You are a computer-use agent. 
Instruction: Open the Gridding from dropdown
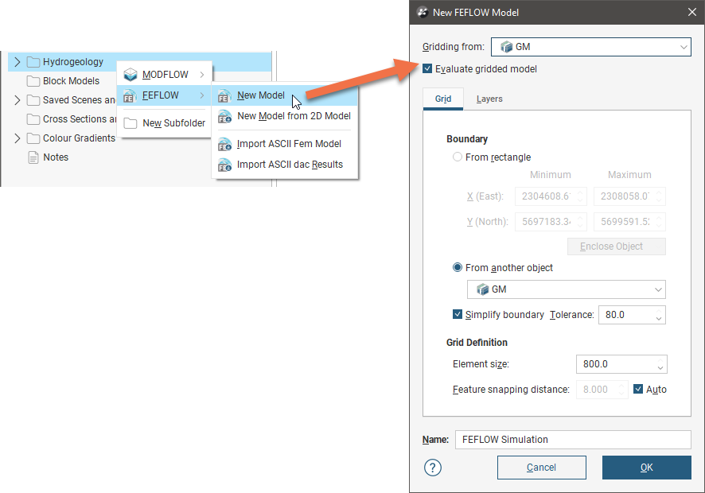[x=590, y=48]
